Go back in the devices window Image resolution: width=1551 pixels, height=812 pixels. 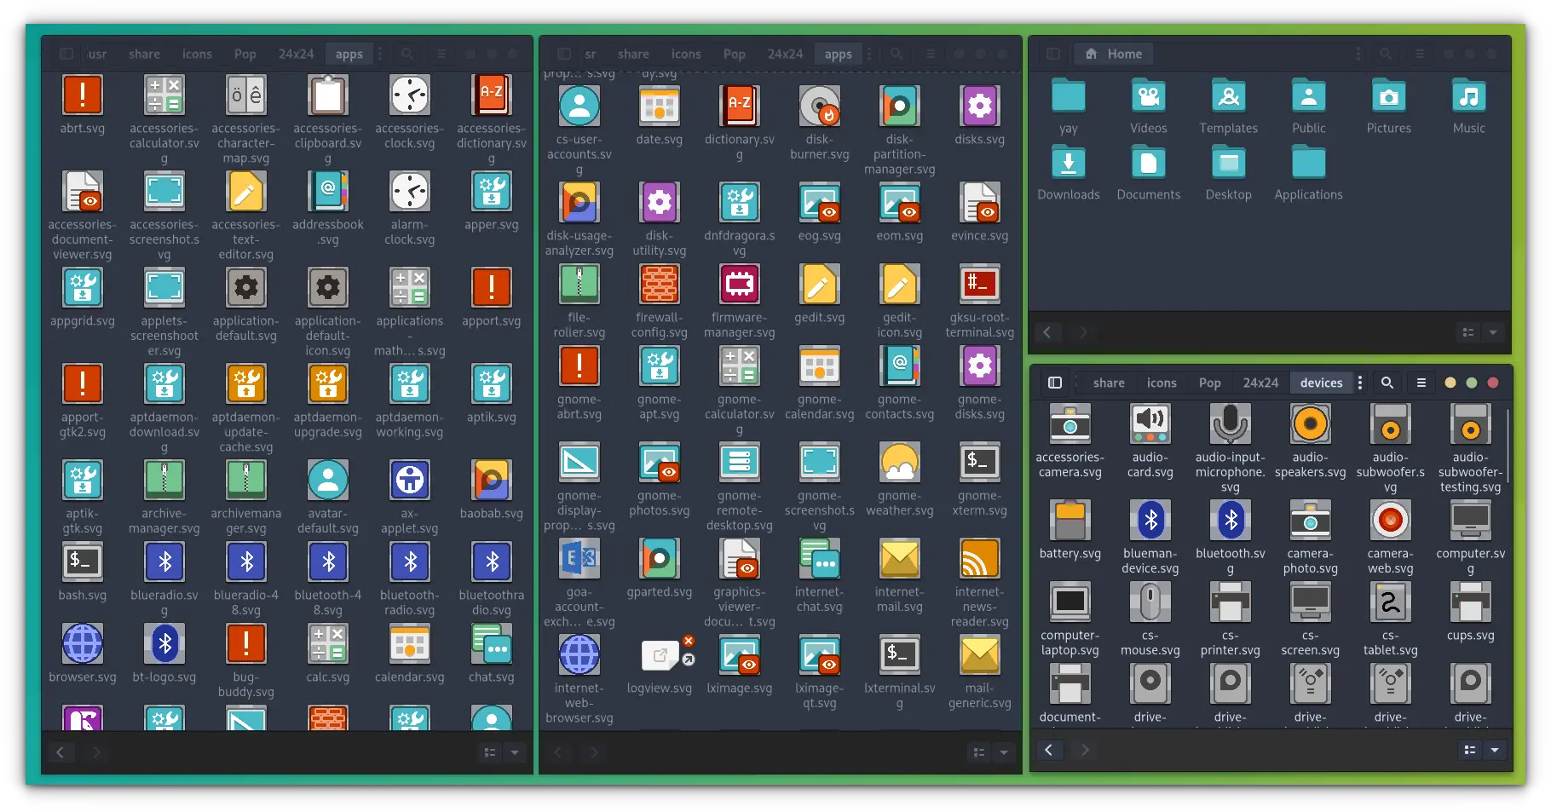pyautogui.click(x=1049, y=750)
